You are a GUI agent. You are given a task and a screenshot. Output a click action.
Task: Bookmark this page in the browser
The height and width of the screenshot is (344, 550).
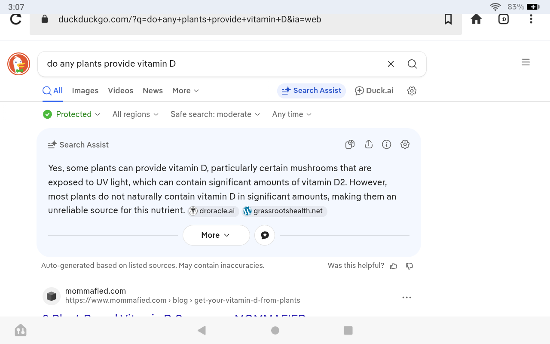click(x=448, y=19)
